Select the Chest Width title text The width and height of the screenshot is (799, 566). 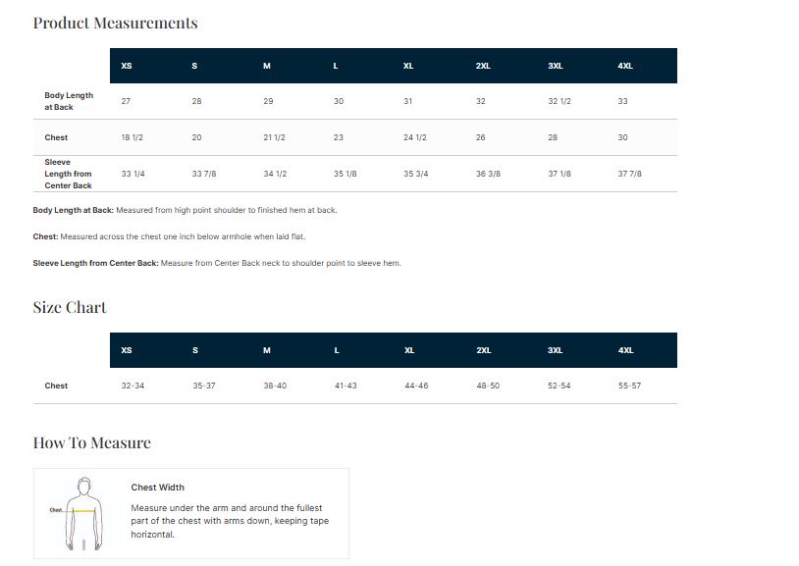tap(158, 488)
